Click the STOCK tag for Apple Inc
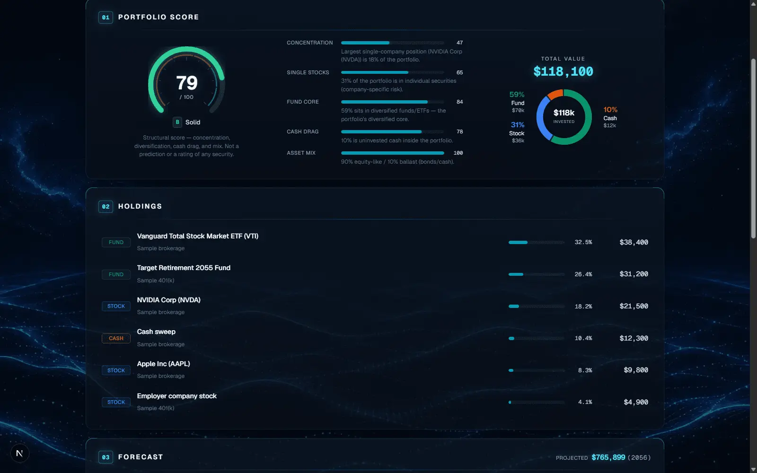Image resolution: width=757 pixels, height=473 pixels. point(116,370)
